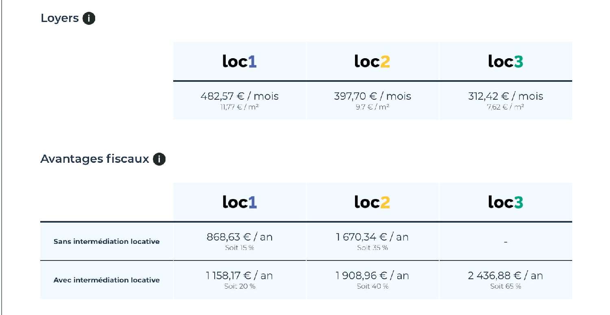Click the 482,57 € / mois rent value
Image resolution: width=610 pixels, height=315 pixels.
[240, 96]
